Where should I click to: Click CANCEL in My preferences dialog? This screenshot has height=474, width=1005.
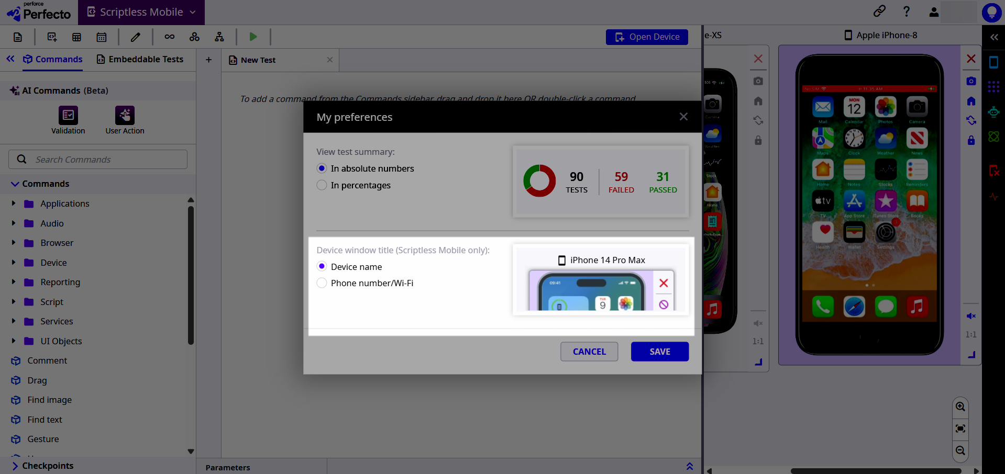589,352
